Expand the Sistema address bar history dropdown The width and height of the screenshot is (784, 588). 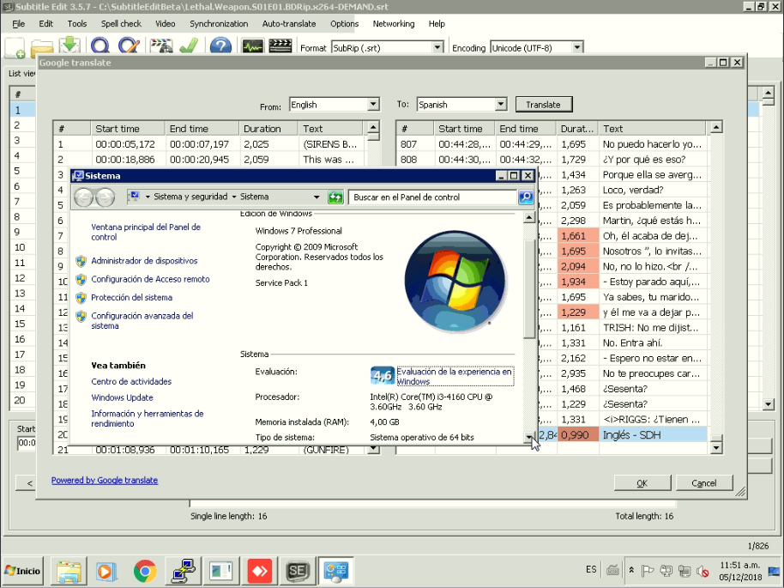point(317,197)
